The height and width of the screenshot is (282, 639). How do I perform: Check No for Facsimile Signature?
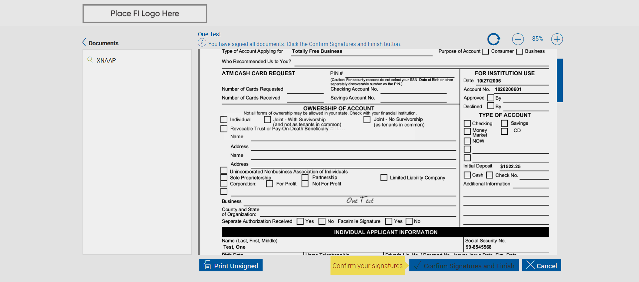[x=409, y=221]
